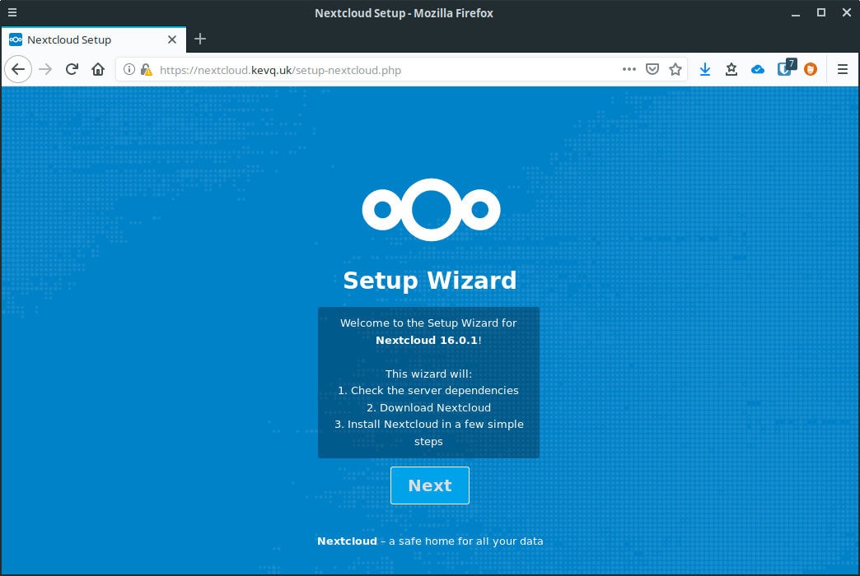Image resolution: width=860 pixels, height=576 pixels.
Task: Go to the Firefox home page
Action: tap(98, 69)
